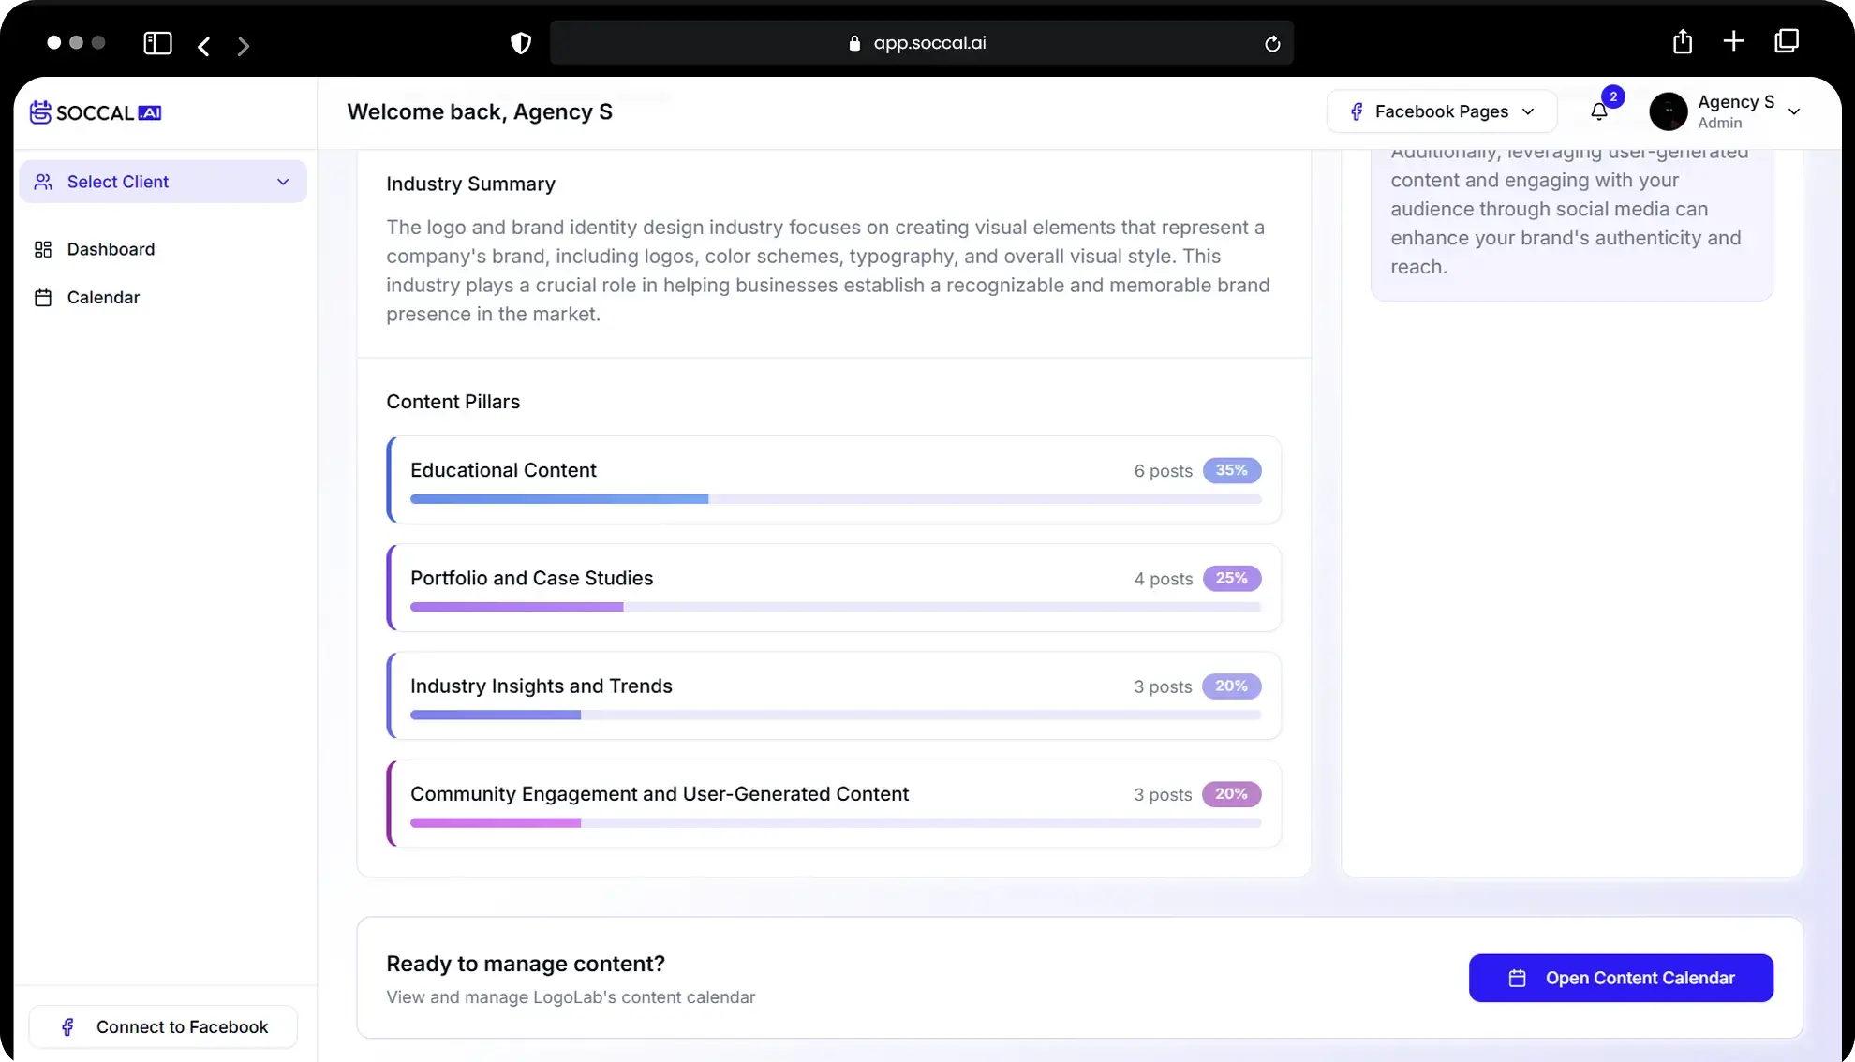Click the Agency S profile avatar

(x=1668, y=111)
